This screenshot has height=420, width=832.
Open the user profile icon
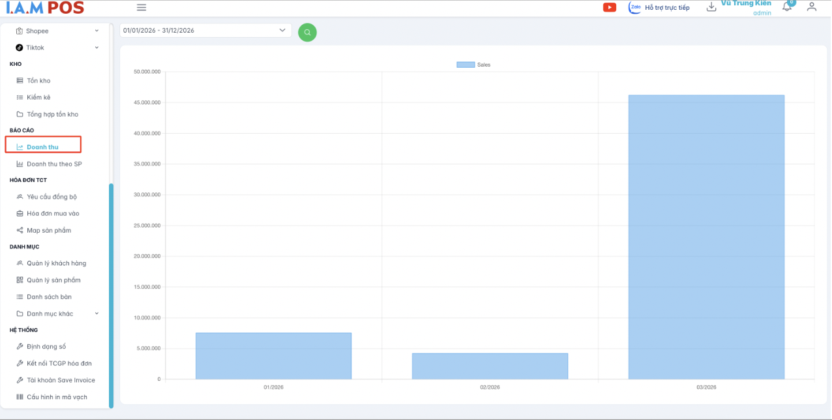coord(811,7)
